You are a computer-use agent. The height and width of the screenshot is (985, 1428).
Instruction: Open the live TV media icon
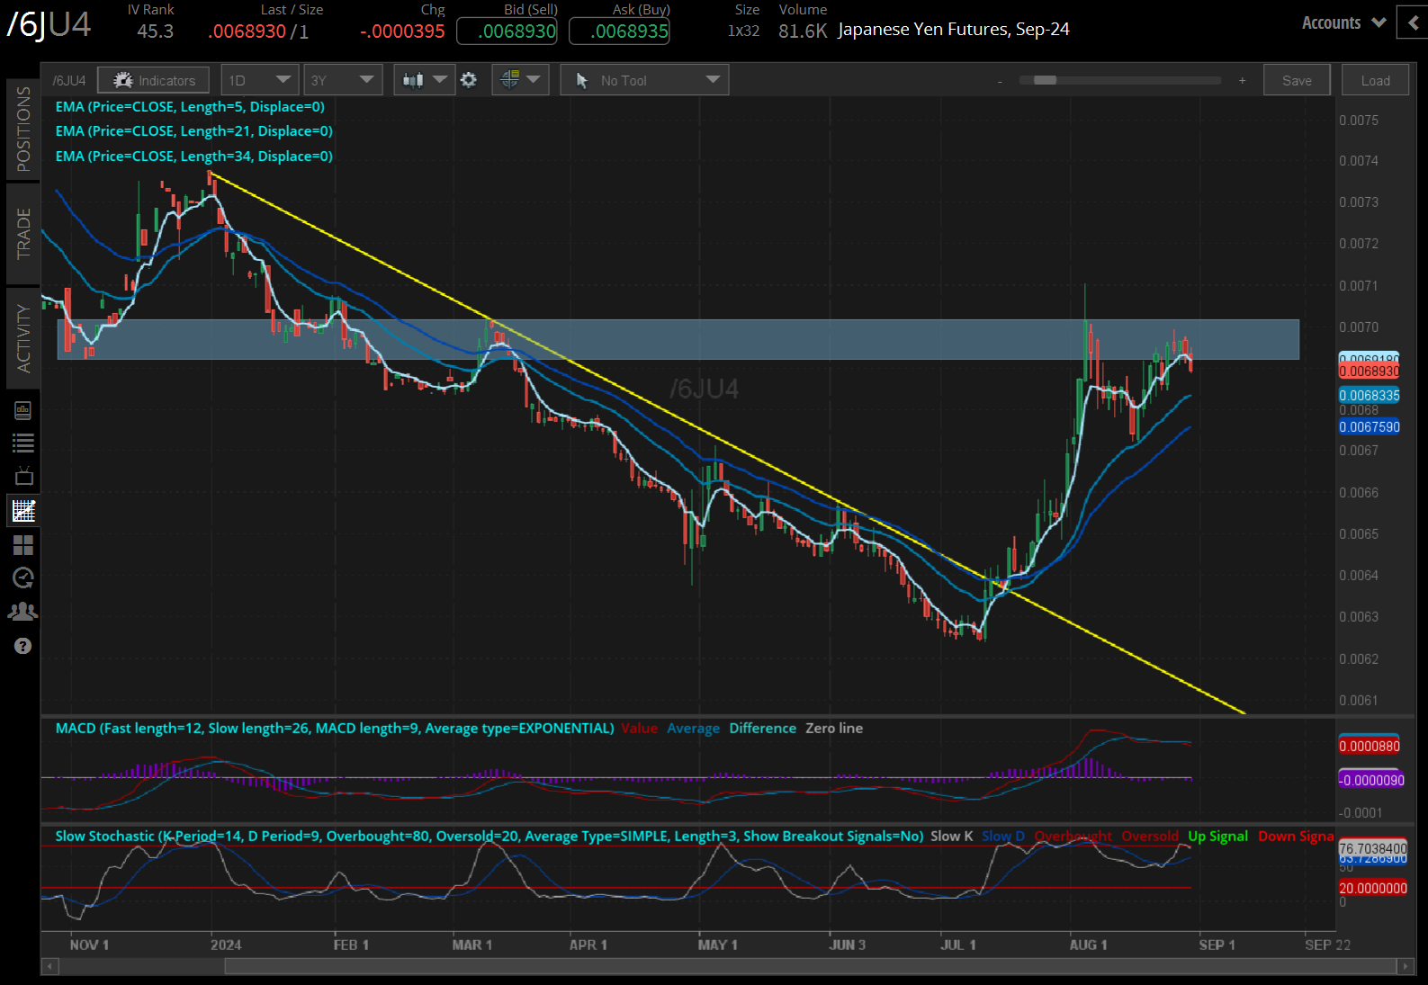tap(23, 476)
